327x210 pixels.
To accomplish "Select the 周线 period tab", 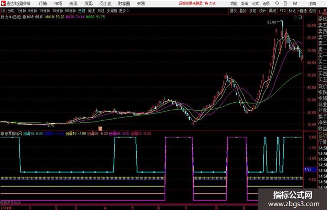I will point(91,11).
